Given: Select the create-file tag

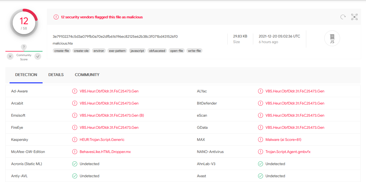Looking at the screenshot, I should [61, 51].
